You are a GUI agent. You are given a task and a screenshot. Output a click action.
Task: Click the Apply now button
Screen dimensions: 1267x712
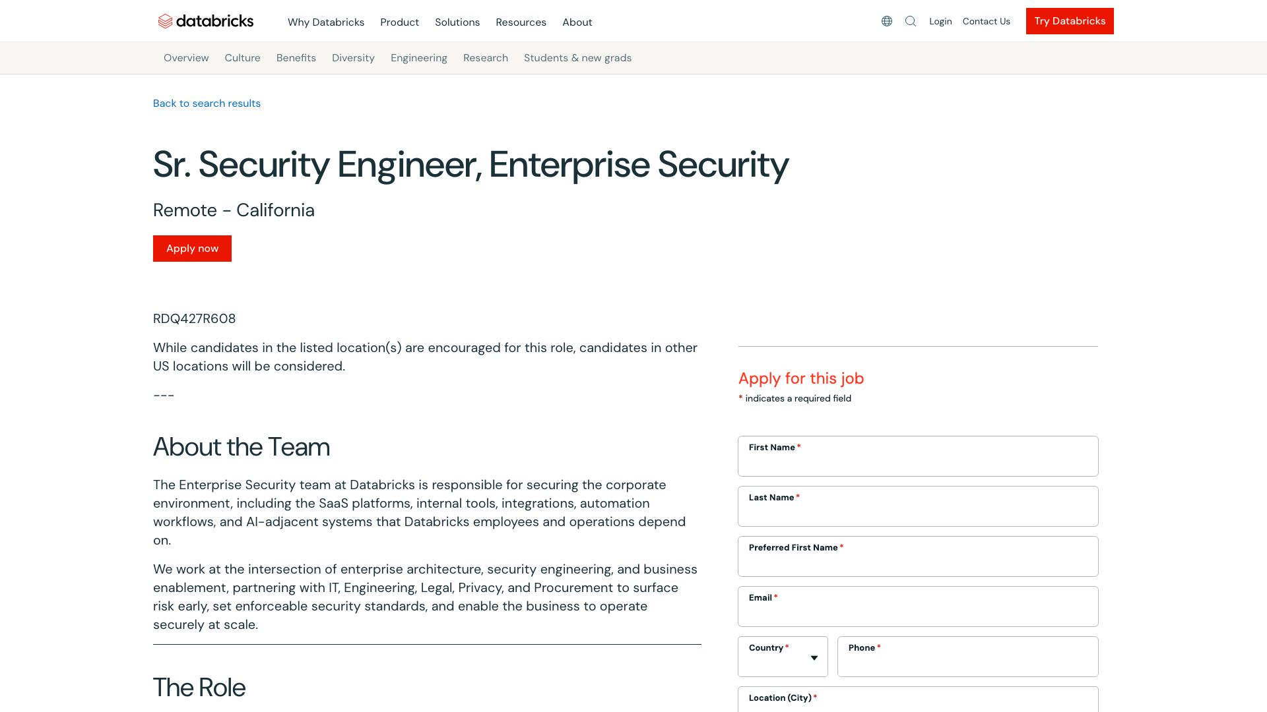[192, 249]
